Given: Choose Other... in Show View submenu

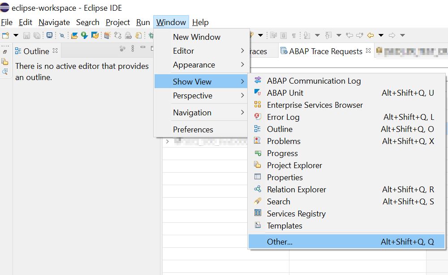Looking at the screenshot, I should (x=347, y=241).
